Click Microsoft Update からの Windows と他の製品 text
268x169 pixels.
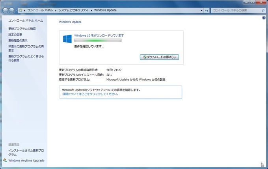[x=136, y=80]
